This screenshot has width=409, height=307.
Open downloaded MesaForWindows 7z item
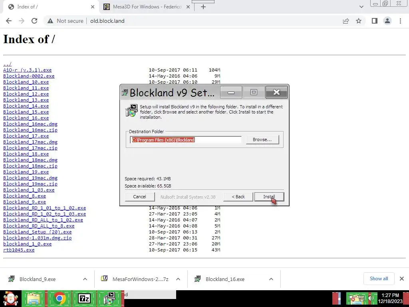[x=140, y=279]
